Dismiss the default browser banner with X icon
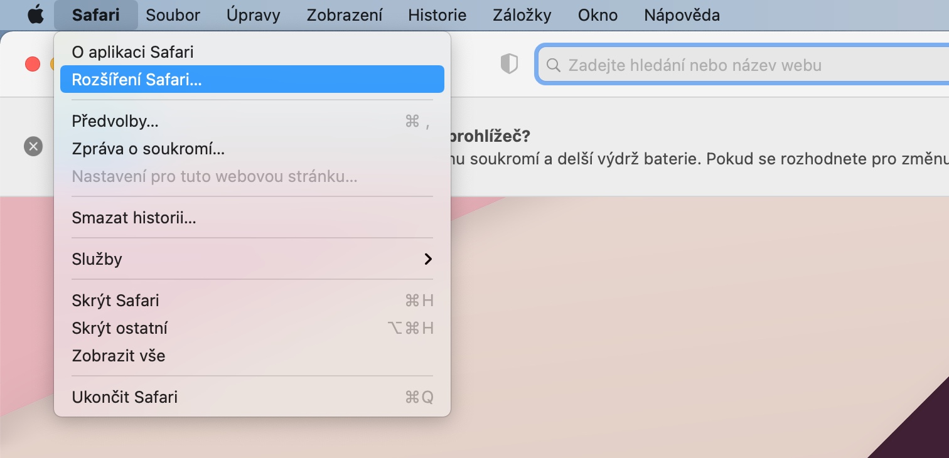 click(33, 147)
